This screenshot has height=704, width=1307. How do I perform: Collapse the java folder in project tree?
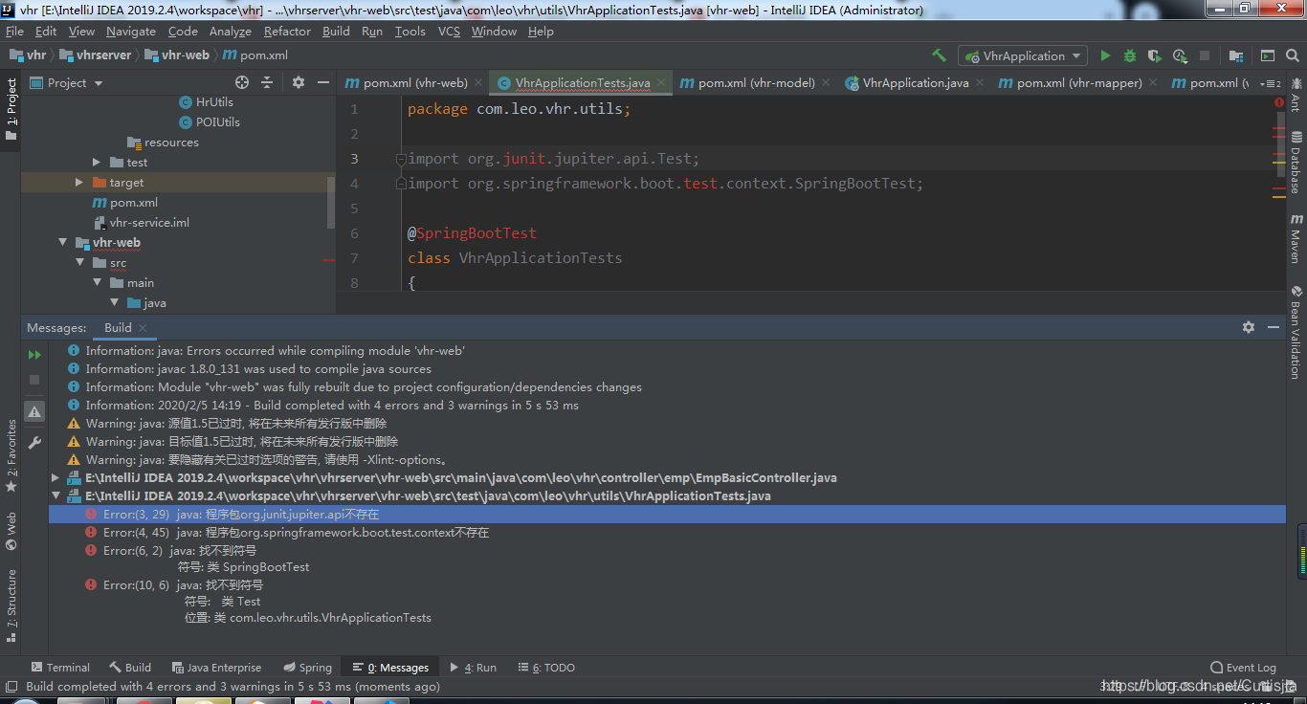pos(114,303)
